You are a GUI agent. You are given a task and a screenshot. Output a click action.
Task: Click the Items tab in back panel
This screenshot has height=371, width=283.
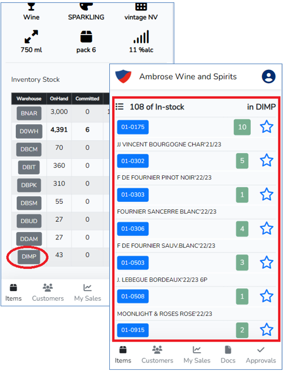(x=14, y=293)
